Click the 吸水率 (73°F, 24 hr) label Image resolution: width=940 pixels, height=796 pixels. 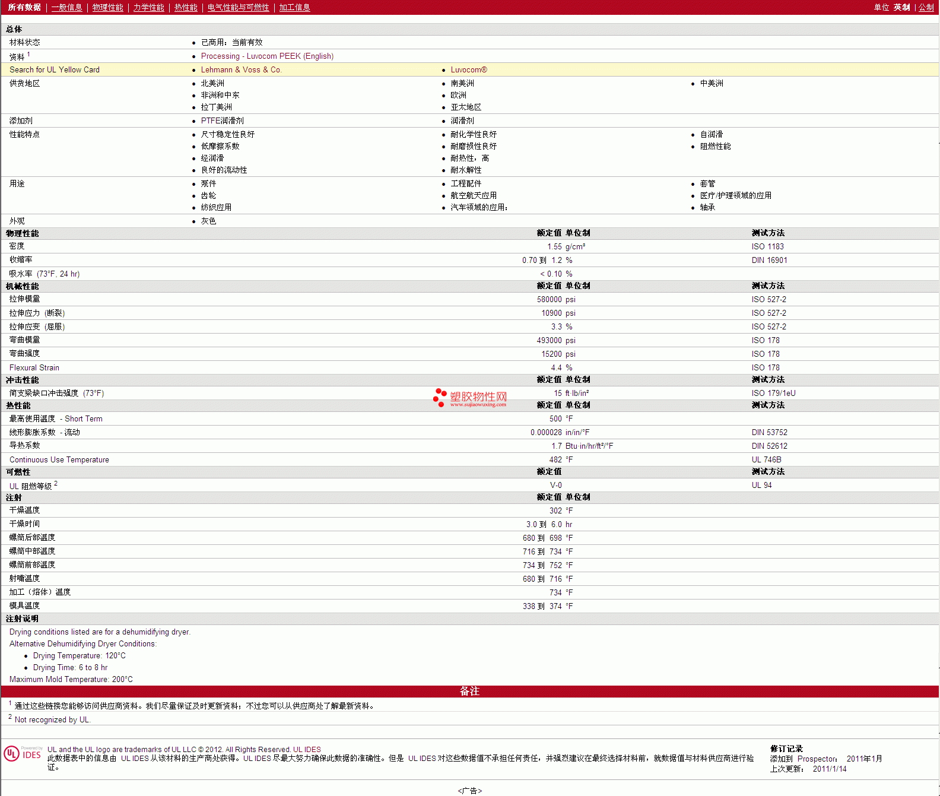pyautogui.click(x=45, y=274)
